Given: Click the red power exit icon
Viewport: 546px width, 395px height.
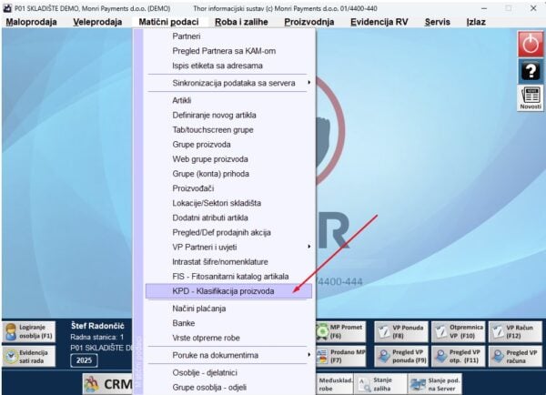Looking at the screenshot, I should pyautogui.click(x=530, y=44).
